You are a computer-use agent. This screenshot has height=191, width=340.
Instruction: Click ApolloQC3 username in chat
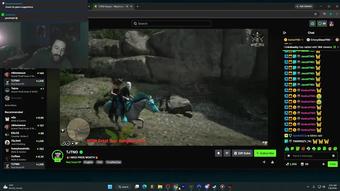coord(299,136)
